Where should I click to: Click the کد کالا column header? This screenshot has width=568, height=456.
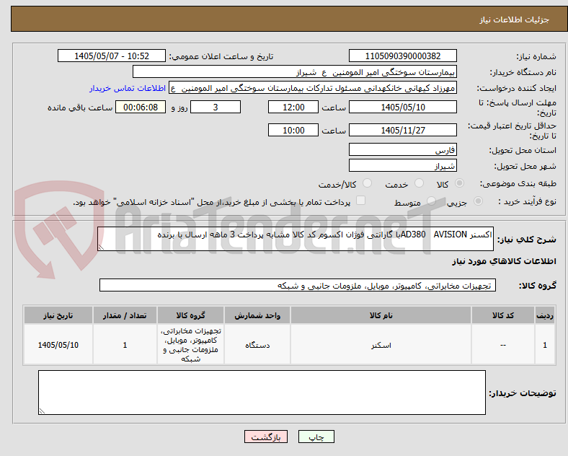[503, 315]
